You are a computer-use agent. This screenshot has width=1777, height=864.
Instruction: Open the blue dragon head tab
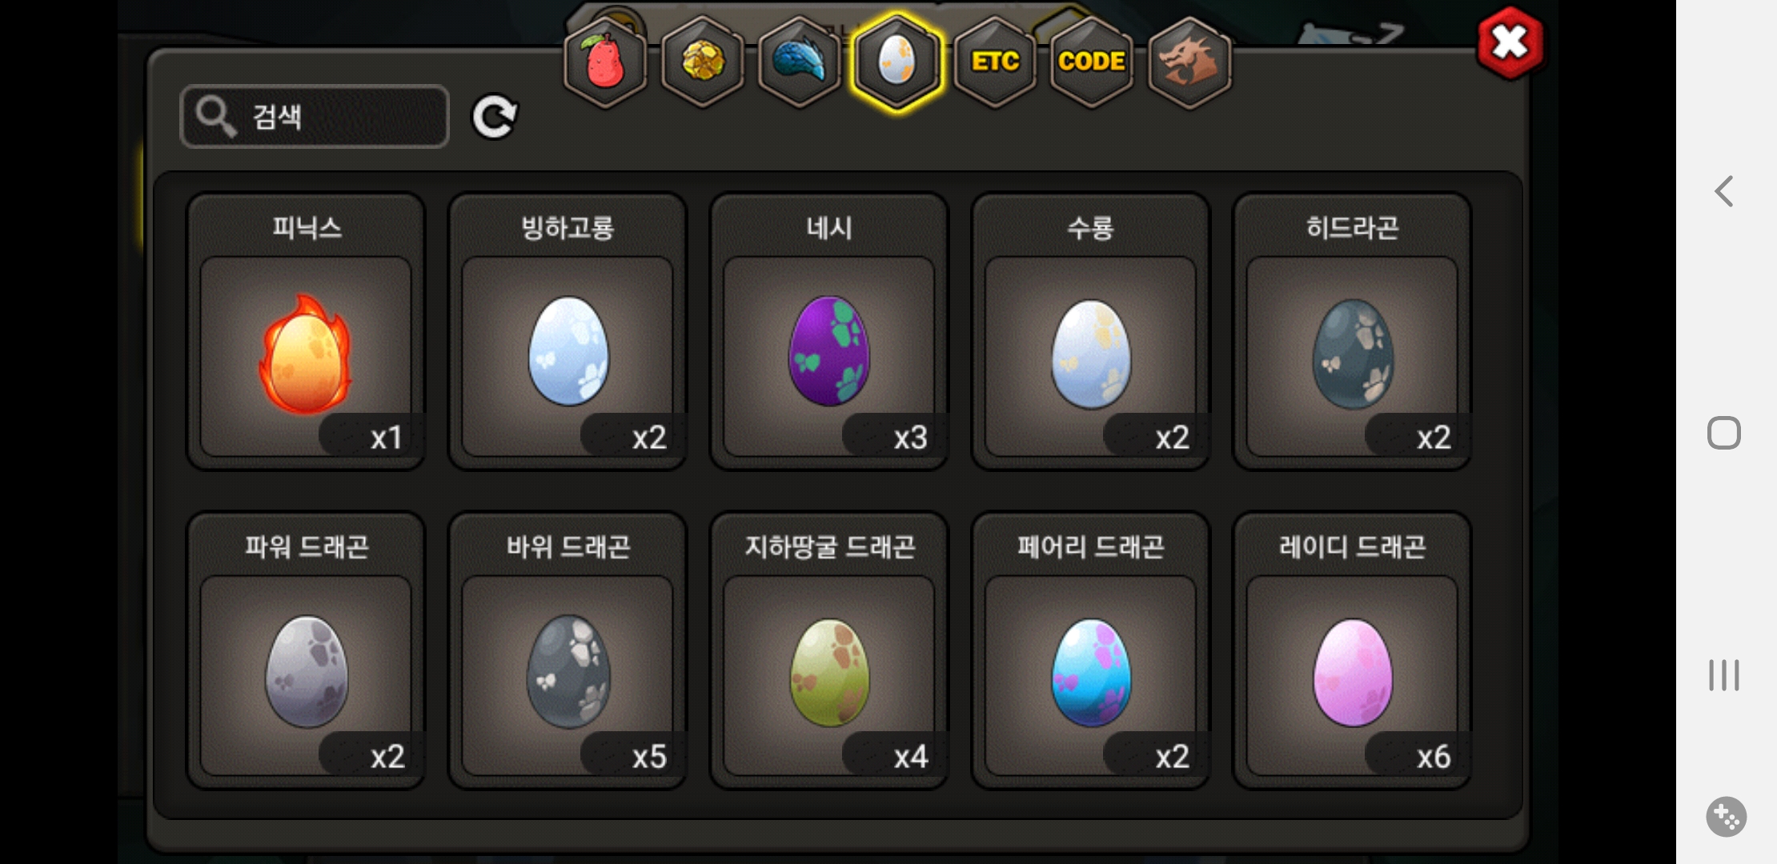coord(800,62)
